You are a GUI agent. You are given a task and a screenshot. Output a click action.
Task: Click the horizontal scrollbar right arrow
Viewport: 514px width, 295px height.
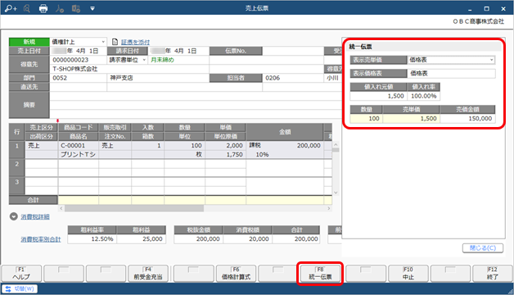329,208
